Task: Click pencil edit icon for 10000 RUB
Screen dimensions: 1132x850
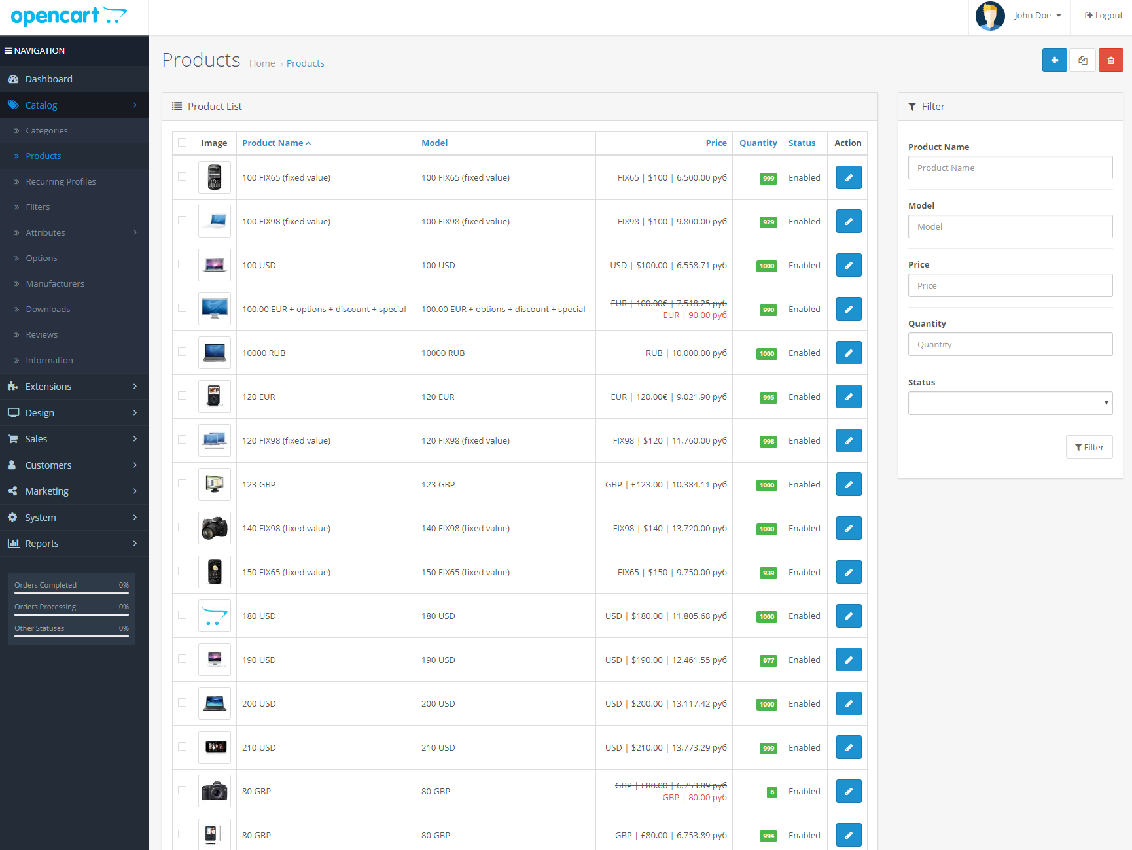Action: point(848,353)
